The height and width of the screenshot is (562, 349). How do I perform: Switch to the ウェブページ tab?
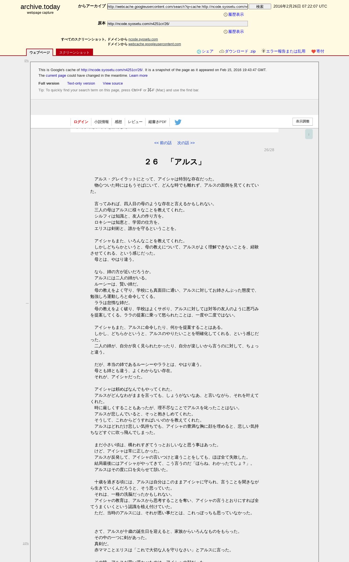pyautogui.click(x=40, y=52)
